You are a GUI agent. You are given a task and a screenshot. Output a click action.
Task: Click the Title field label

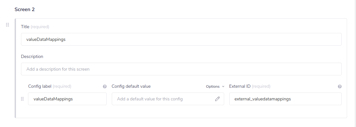coord(25,27)
